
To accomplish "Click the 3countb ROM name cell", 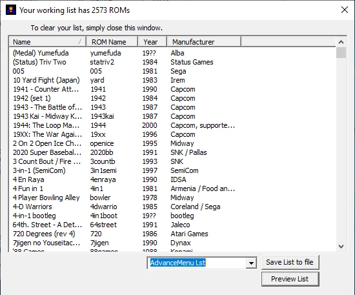I will (x=103, y=161).
